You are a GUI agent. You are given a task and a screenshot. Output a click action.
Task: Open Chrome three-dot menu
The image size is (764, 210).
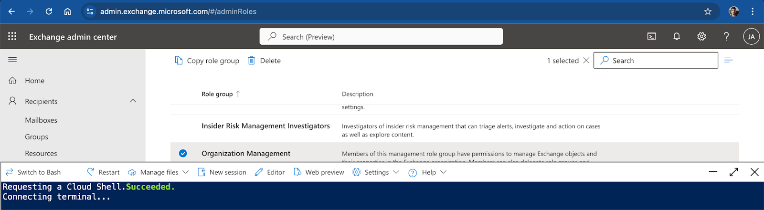click(x=753, y=11)
